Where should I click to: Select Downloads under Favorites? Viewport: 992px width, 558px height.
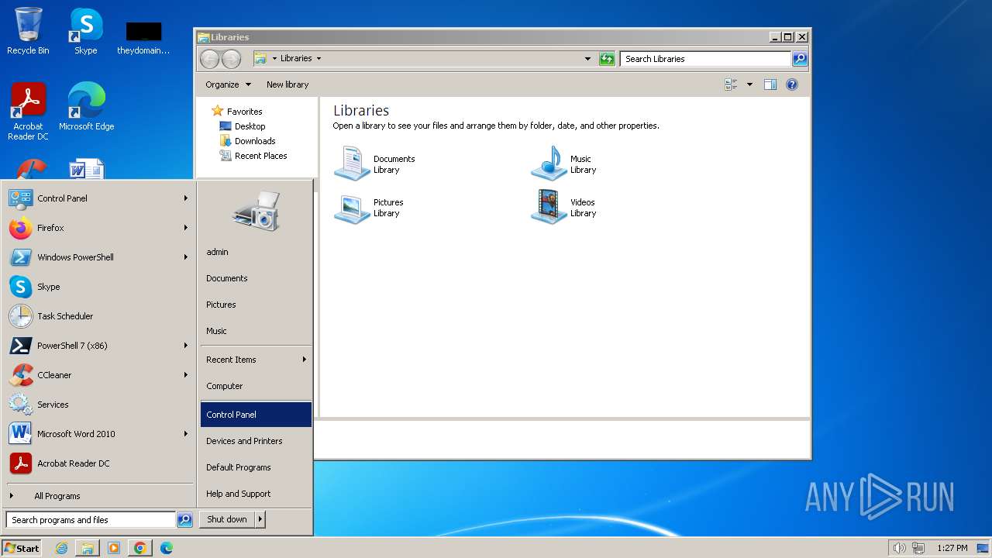(255, 141)
